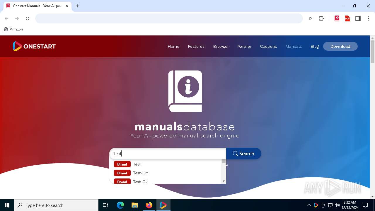
Task: Click the OneStart play icon beside address bar
Action: pyautogui.click(x=311, y=18)
